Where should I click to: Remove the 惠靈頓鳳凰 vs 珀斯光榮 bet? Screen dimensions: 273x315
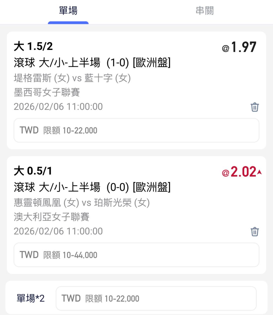click(x=255, y=232)
